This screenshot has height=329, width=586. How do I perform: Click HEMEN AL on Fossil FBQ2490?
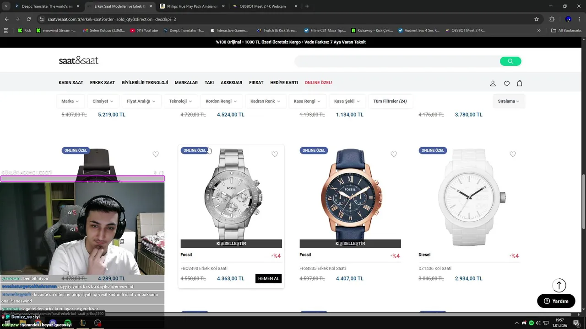pyautogui.click(x=268, y=278)
